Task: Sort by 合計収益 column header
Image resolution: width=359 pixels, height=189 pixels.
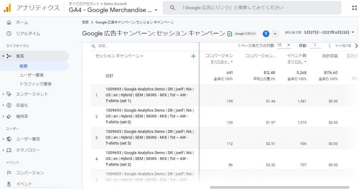Action: point(330,56)
